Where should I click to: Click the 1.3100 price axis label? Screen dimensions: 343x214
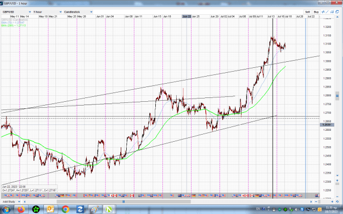click(327, 44)
